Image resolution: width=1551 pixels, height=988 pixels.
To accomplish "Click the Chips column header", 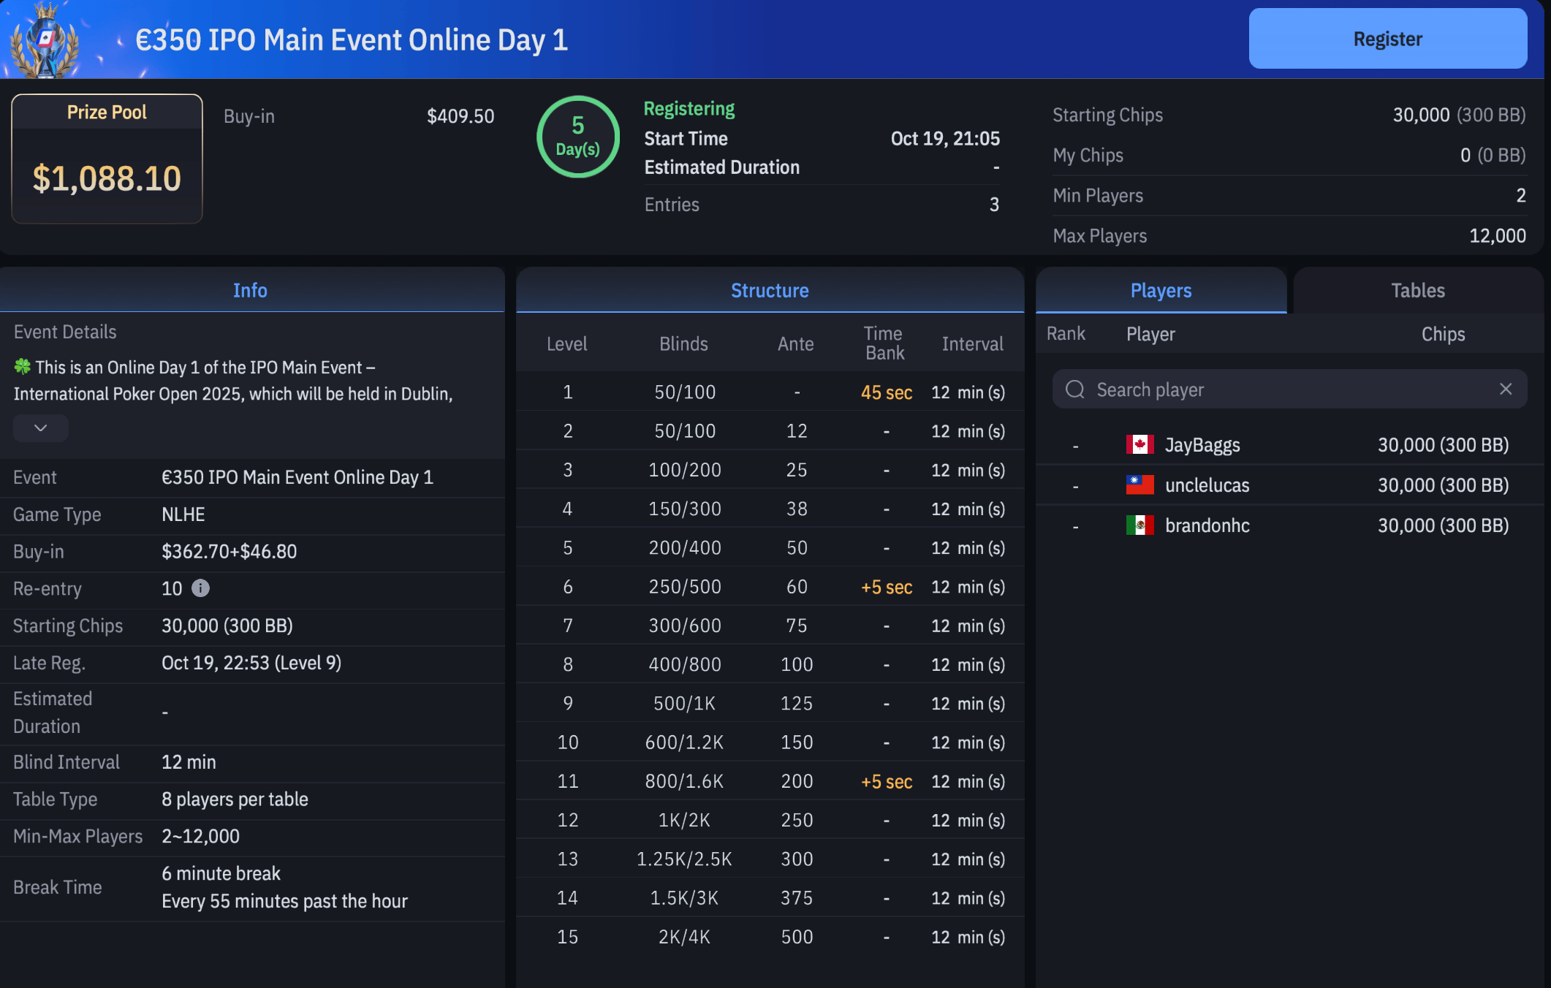I will (1443, 334).
